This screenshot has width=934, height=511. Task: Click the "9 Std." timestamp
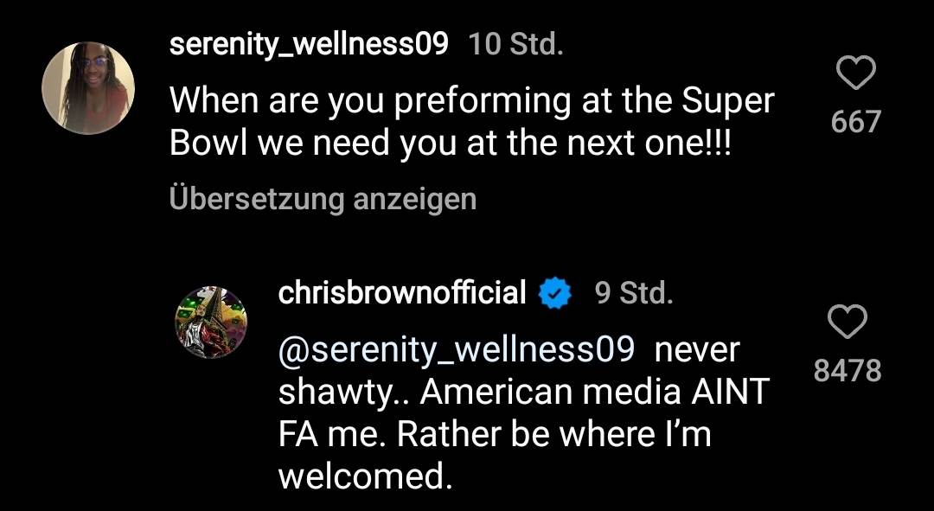pyautogui.click(x=633, y=293)
